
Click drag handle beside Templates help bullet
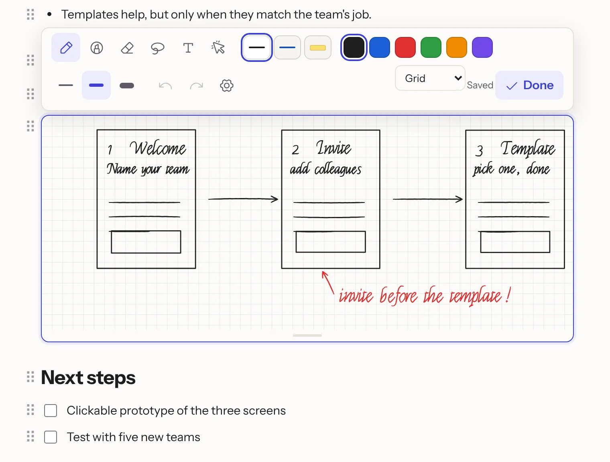(x=31, y=14)
